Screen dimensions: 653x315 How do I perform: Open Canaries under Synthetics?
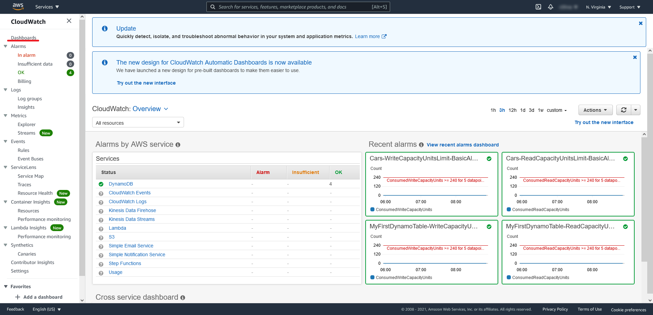[27, 254]
